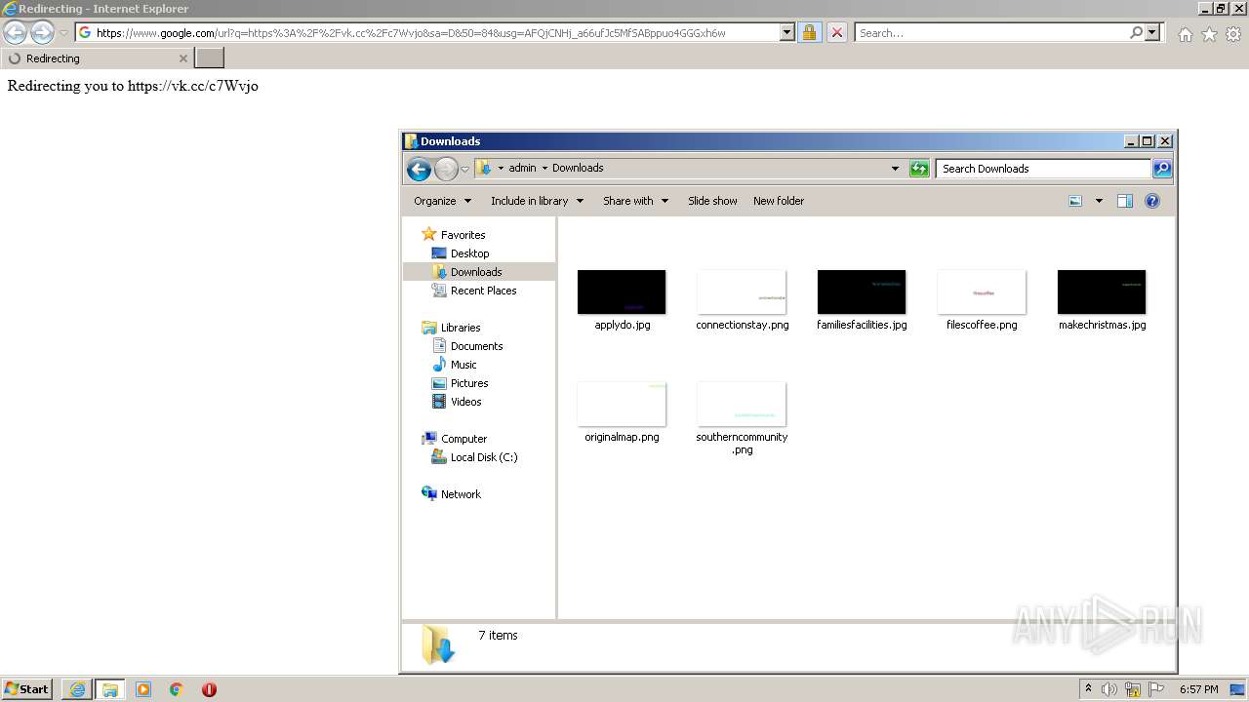Click the search magnifier in Downloads window
Viewport: 1249px width, 702px height.
pyautogui.click(x=1161, y=169)
